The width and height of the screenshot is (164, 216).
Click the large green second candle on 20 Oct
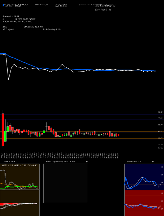(x=5, y=136)
